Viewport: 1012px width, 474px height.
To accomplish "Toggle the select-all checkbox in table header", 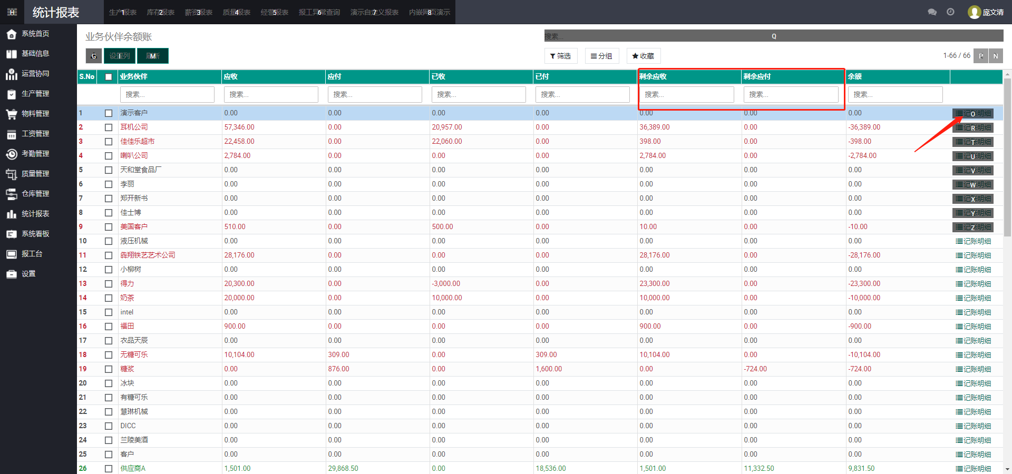I will 109,77.
